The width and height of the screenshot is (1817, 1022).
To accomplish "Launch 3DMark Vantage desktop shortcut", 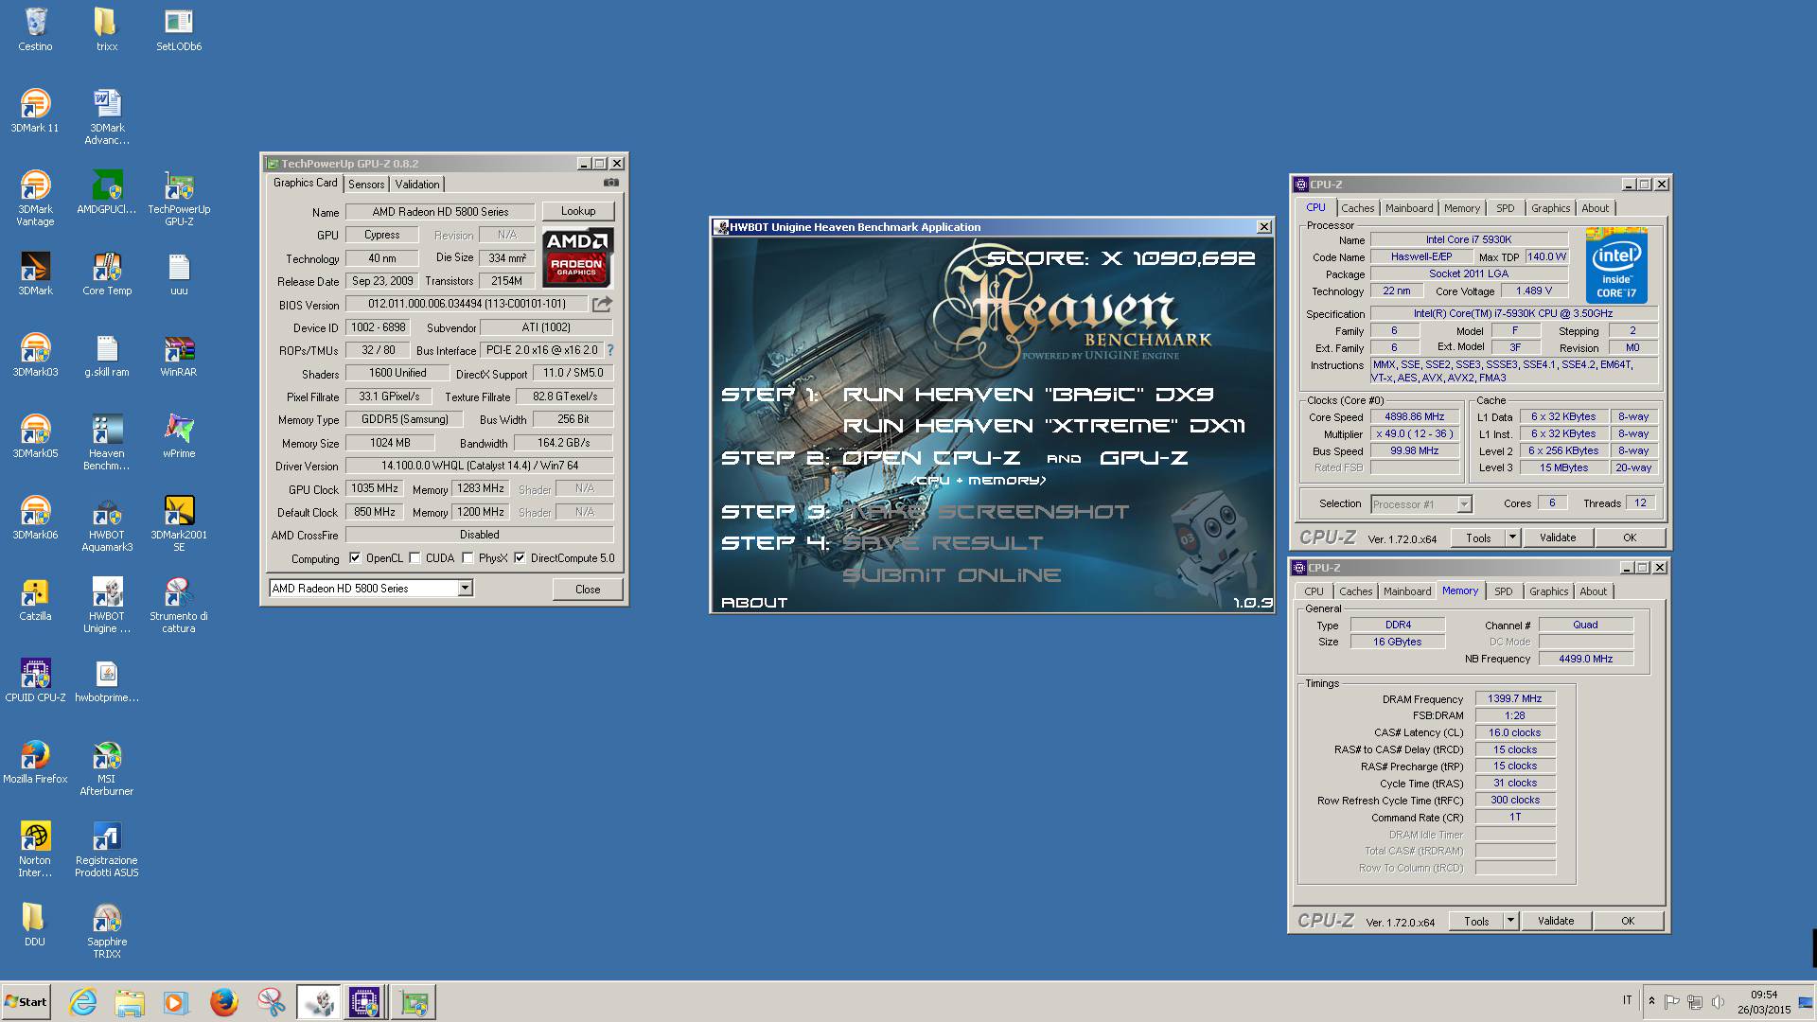I will tap(35, 199).
